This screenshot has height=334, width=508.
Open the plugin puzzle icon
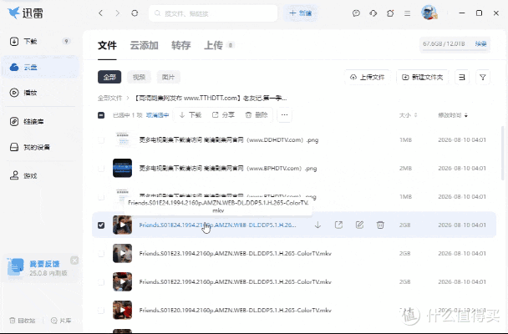point(390,13)
